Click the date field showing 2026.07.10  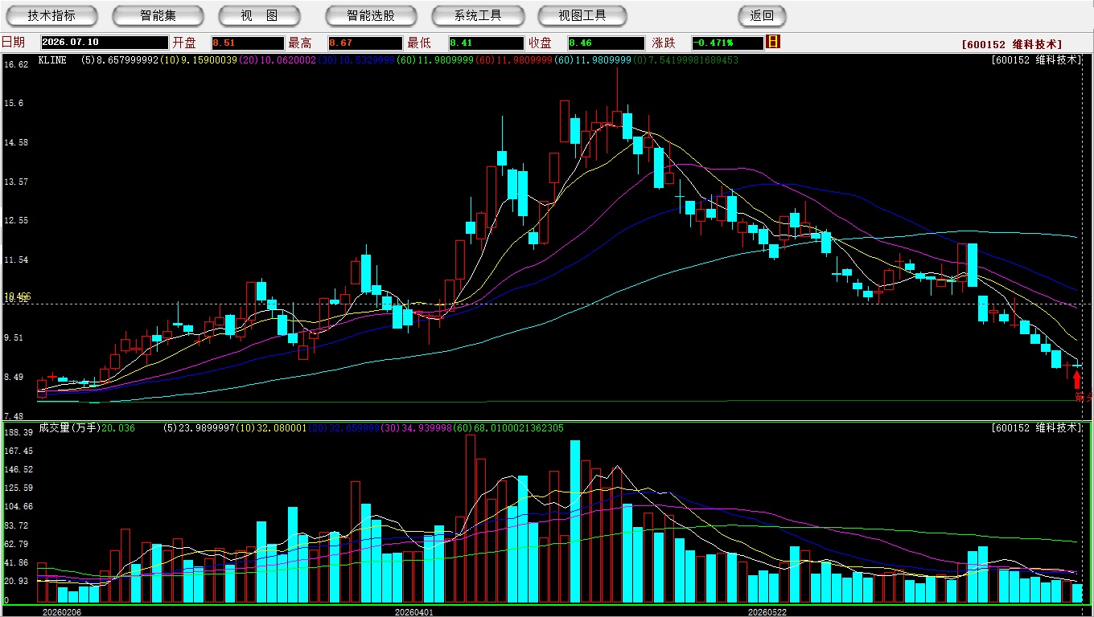click(x=105, y=43)
